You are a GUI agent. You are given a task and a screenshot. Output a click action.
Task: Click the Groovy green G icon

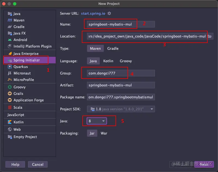pos(10,87)
